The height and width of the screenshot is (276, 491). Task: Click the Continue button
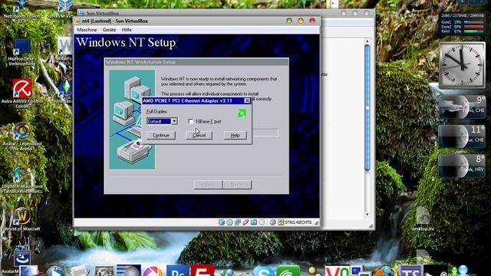160,135
